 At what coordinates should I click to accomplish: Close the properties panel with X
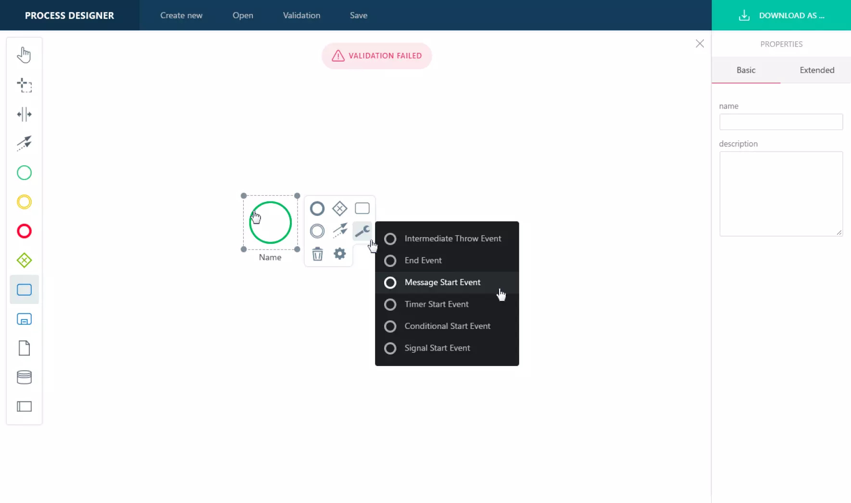point(700,44)
